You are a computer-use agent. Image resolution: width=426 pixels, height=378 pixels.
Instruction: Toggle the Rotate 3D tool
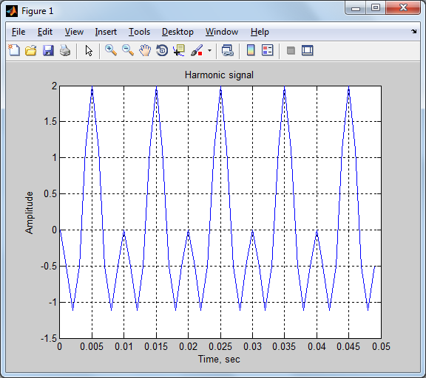click(x=162, y=50)
